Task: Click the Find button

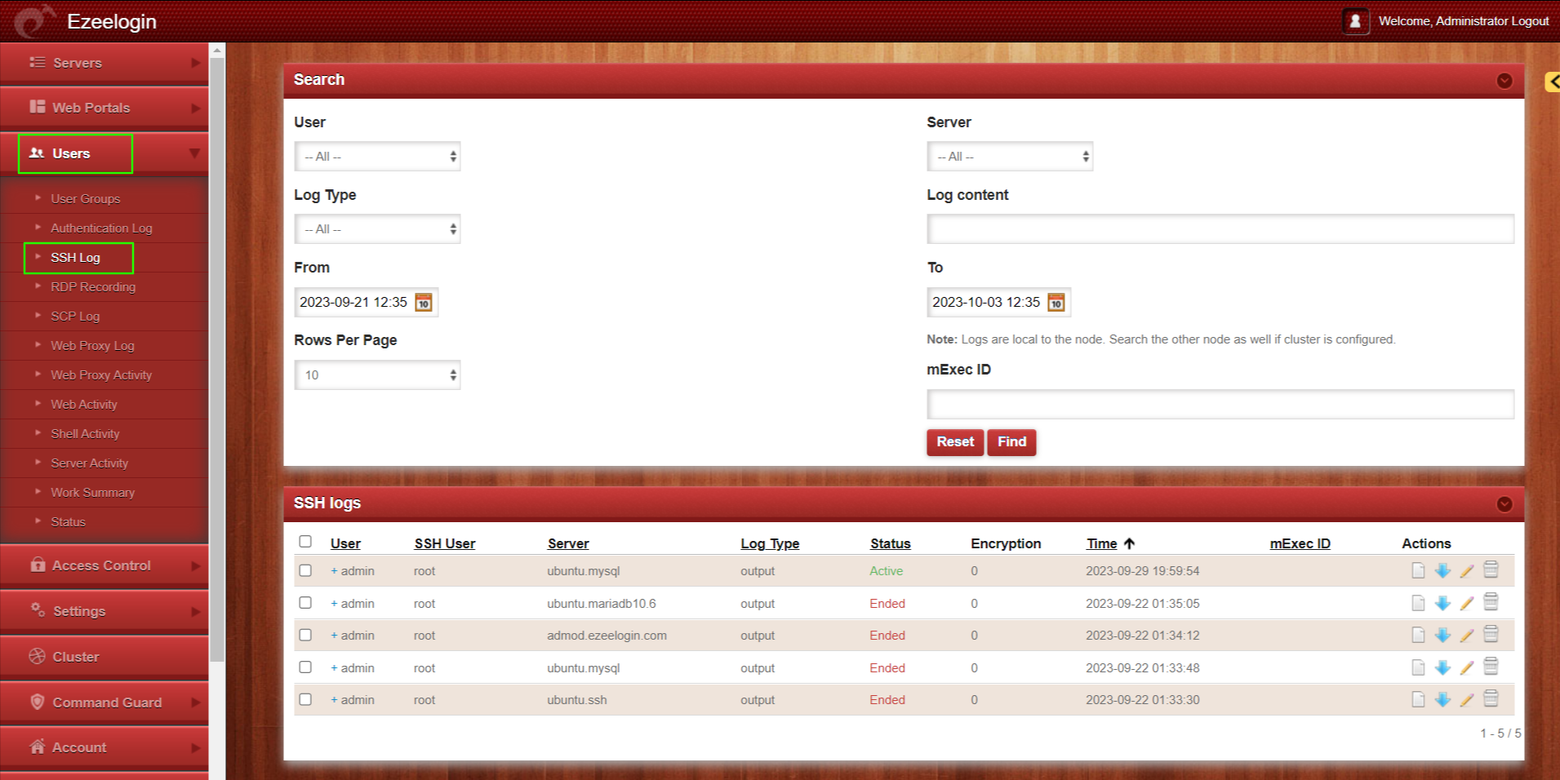Action: (1011, 442)
